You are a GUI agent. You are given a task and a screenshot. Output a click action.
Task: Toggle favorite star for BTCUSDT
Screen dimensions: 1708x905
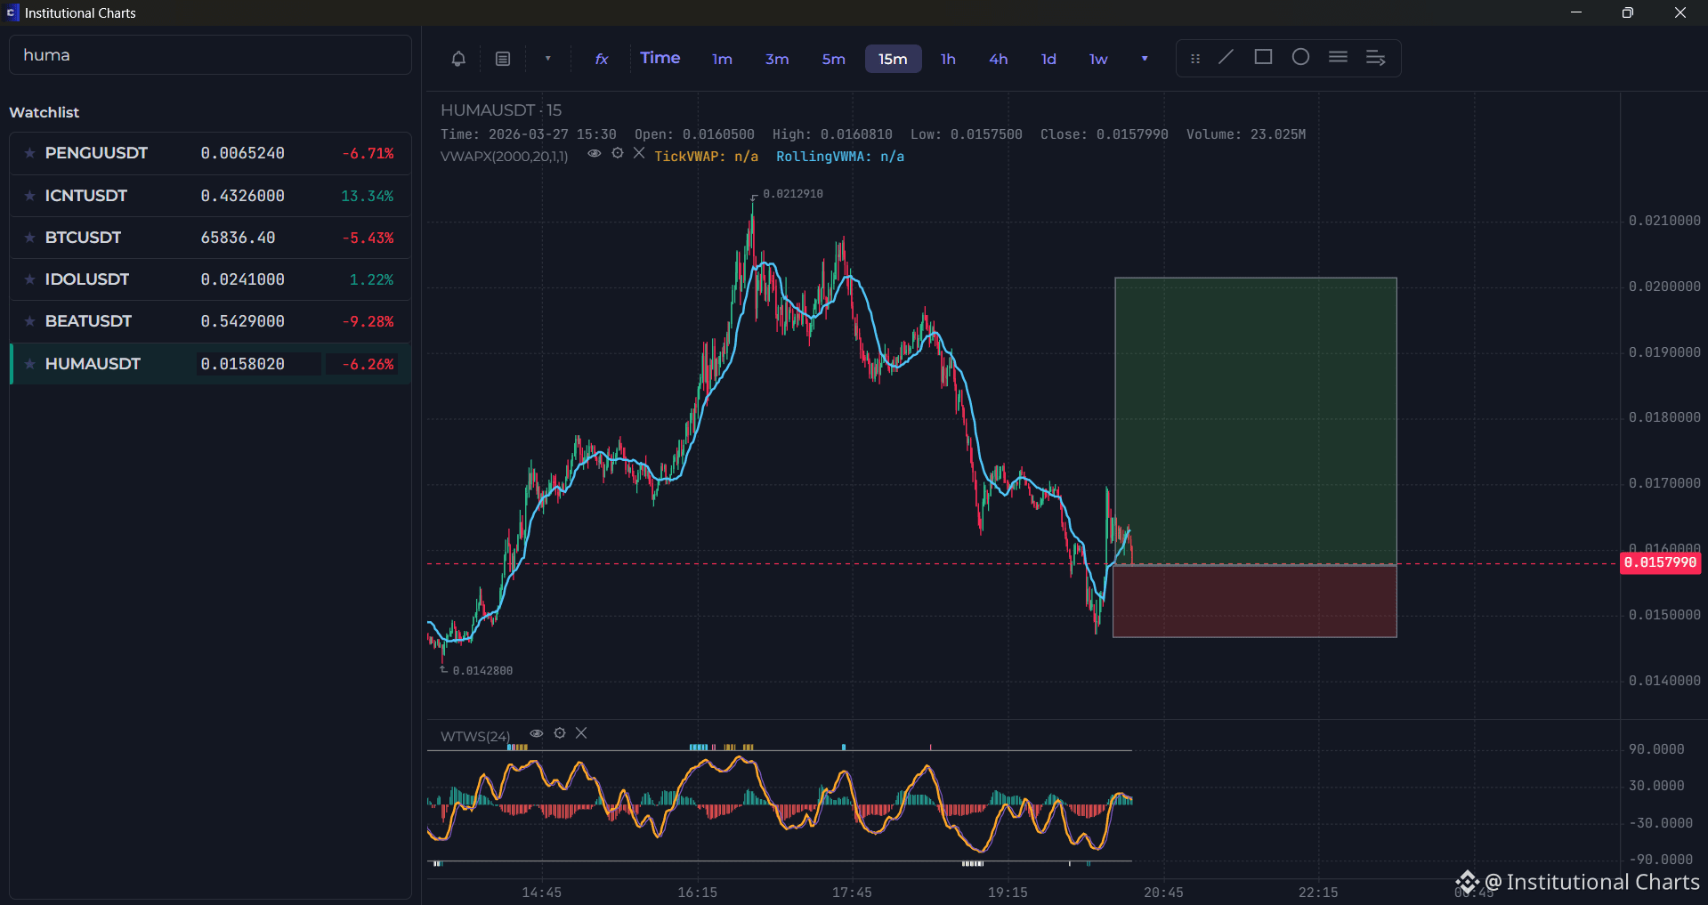click(30, 238)
